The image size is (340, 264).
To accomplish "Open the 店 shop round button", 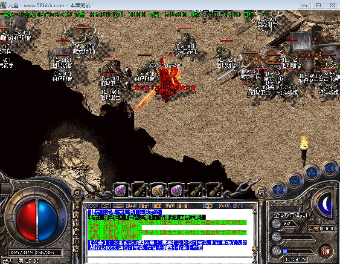I will [x=262, y=192].
